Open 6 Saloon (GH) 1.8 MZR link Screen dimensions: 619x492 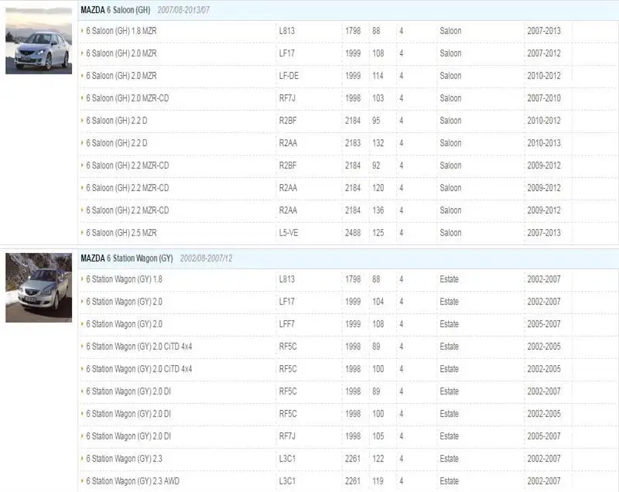[121, 31]
